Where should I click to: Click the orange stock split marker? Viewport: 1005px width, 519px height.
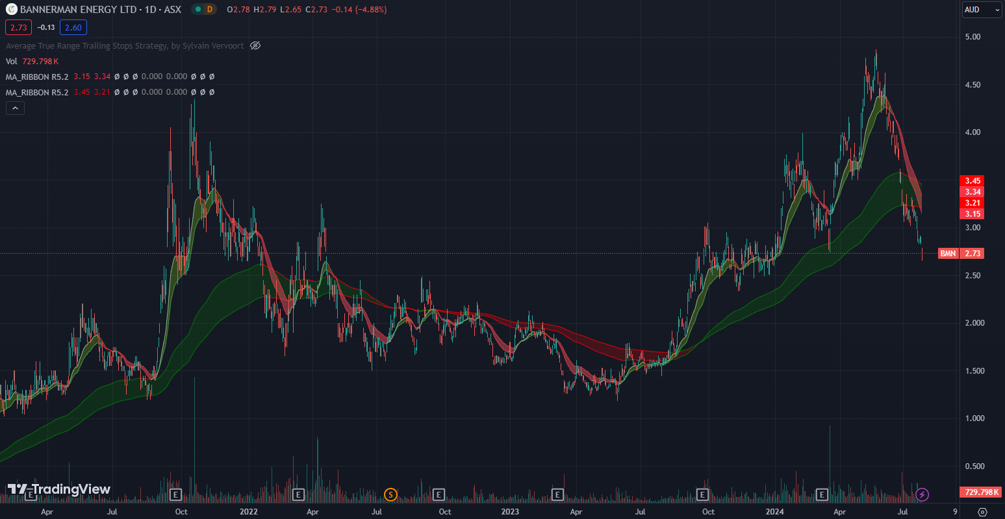(390, 495)
